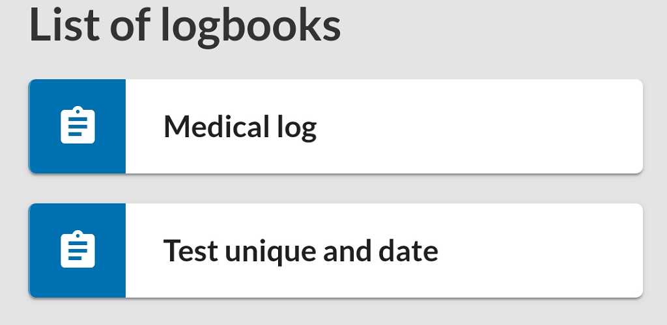
Task: Tap the white clipboard symbol on the second logbook
Action: [78, 249]
